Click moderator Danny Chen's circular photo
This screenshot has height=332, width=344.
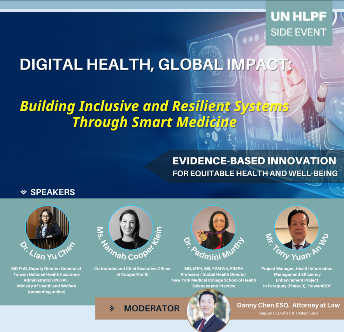(x=209, y=310)
